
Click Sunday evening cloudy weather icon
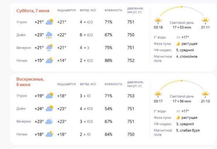(49, 121)
